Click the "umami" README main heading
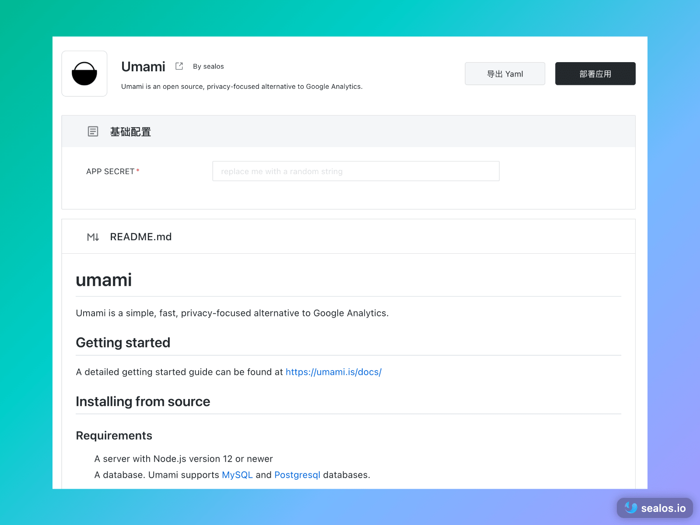The width and height of the screenshot is (700, 525). click(x=104, y=280)
